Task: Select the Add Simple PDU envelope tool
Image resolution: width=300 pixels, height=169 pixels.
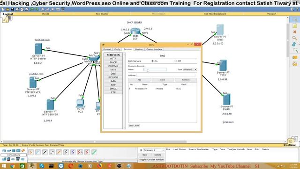Action: click(x=295, y=57)
